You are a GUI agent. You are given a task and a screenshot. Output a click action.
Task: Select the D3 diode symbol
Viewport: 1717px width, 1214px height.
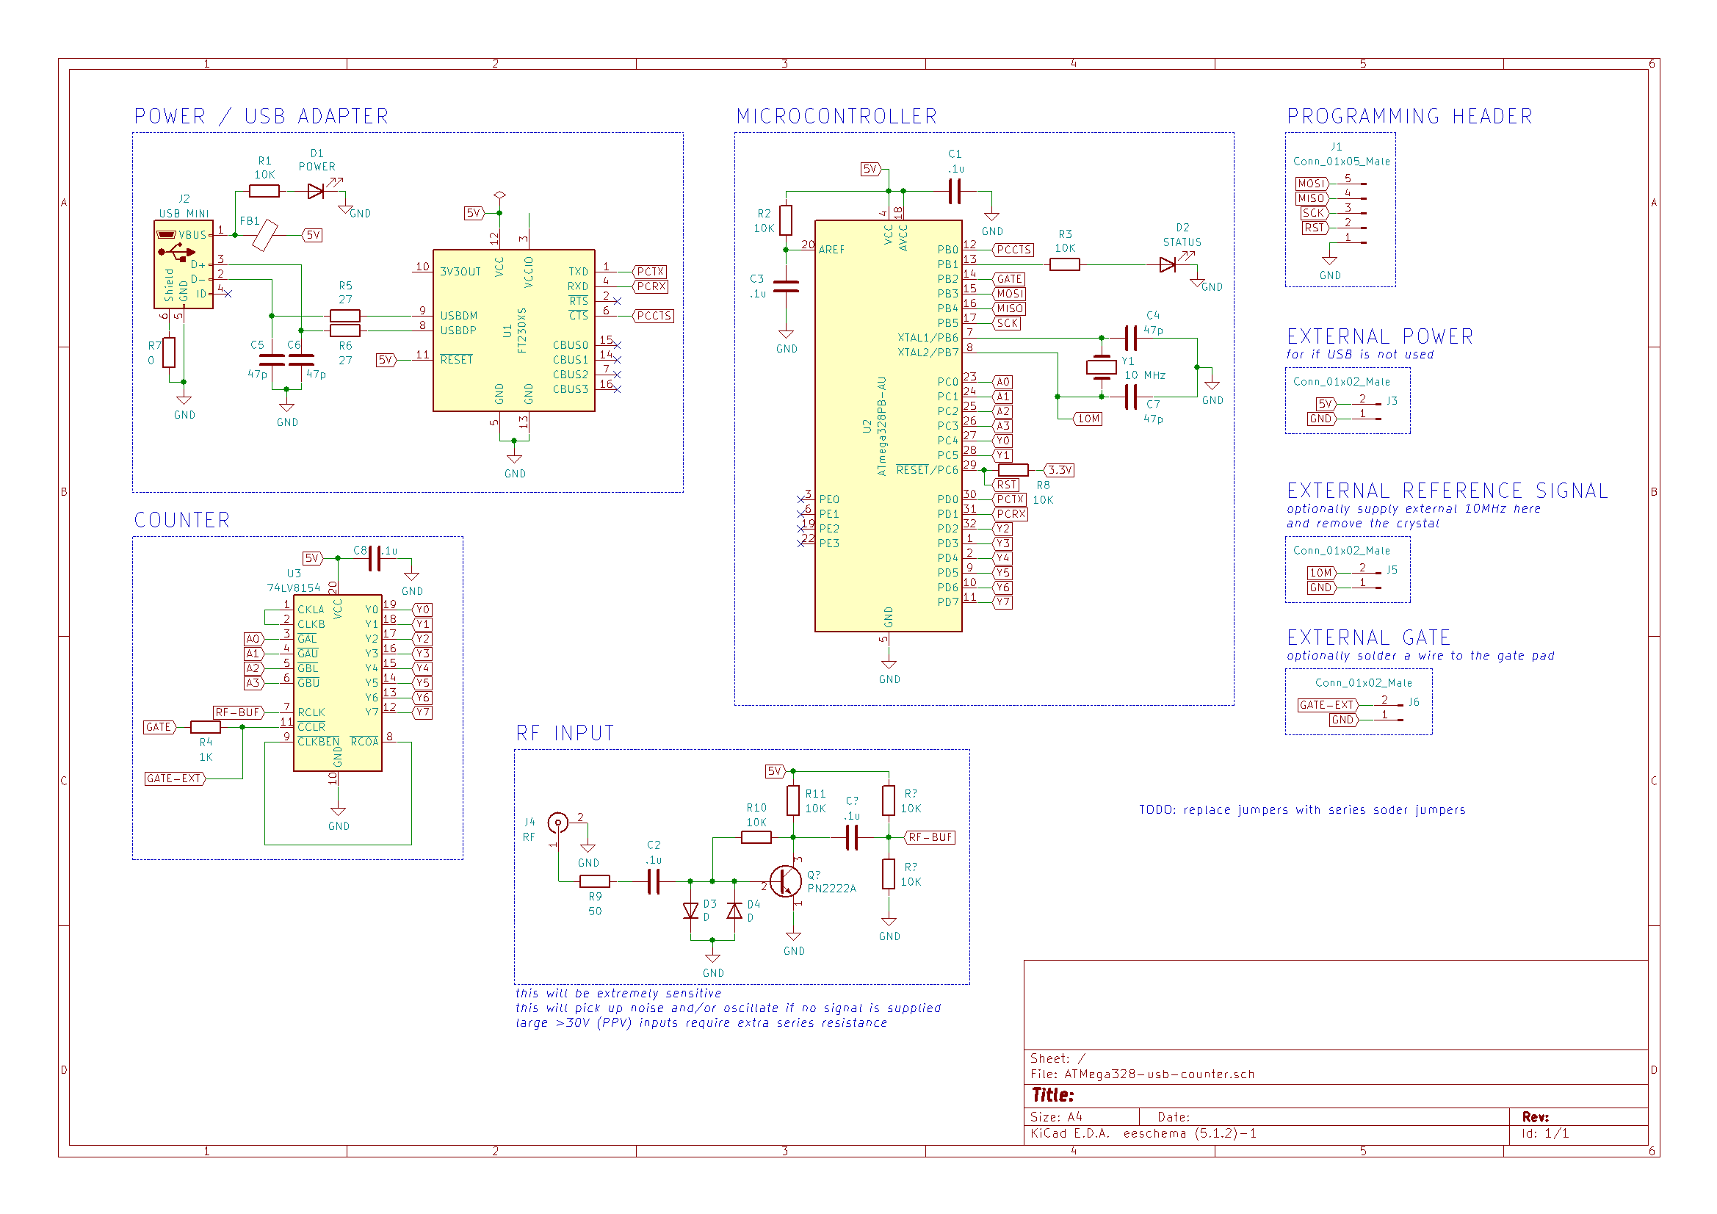[x=690, y=911]
